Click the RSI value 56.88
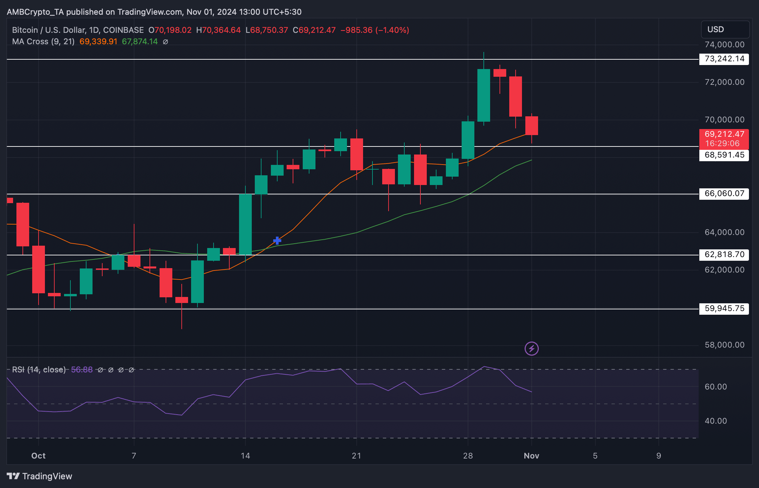This screenshot has height=488, width=759. pyautogui.click(x=82, y=370)
